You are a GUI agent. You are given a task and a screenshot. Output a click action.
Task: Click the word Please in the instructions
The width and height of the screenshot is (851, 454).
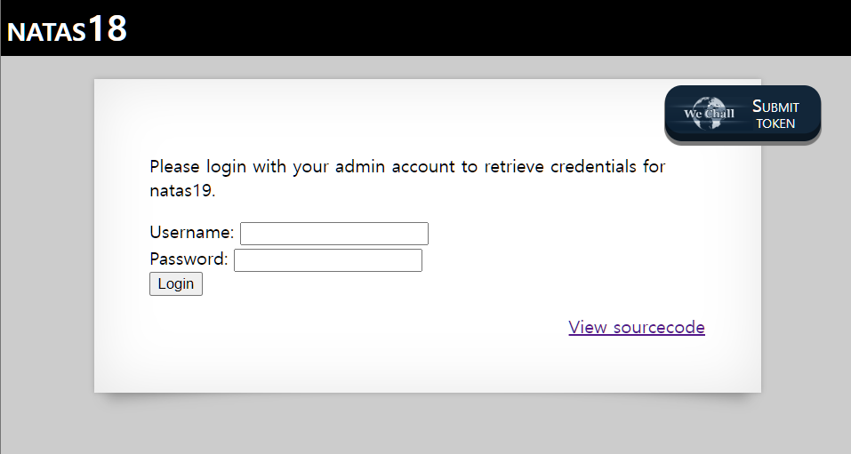[175, 166]
